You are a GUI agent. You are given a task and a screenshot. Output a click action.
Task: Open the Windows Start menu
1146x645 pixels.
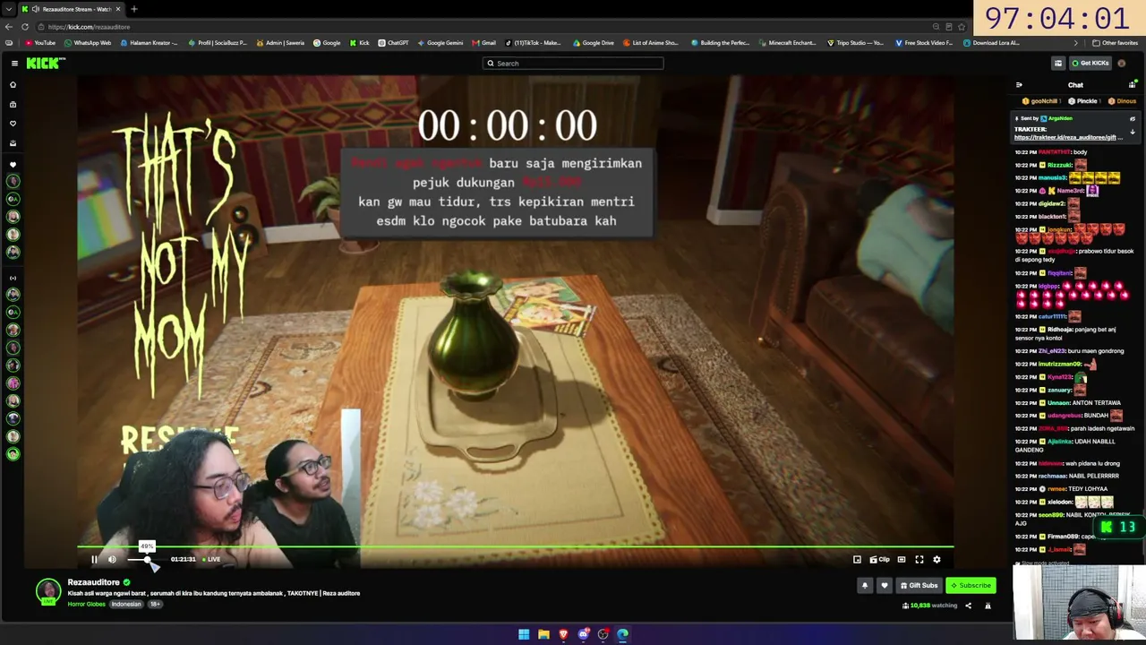[x=524, y=634]
